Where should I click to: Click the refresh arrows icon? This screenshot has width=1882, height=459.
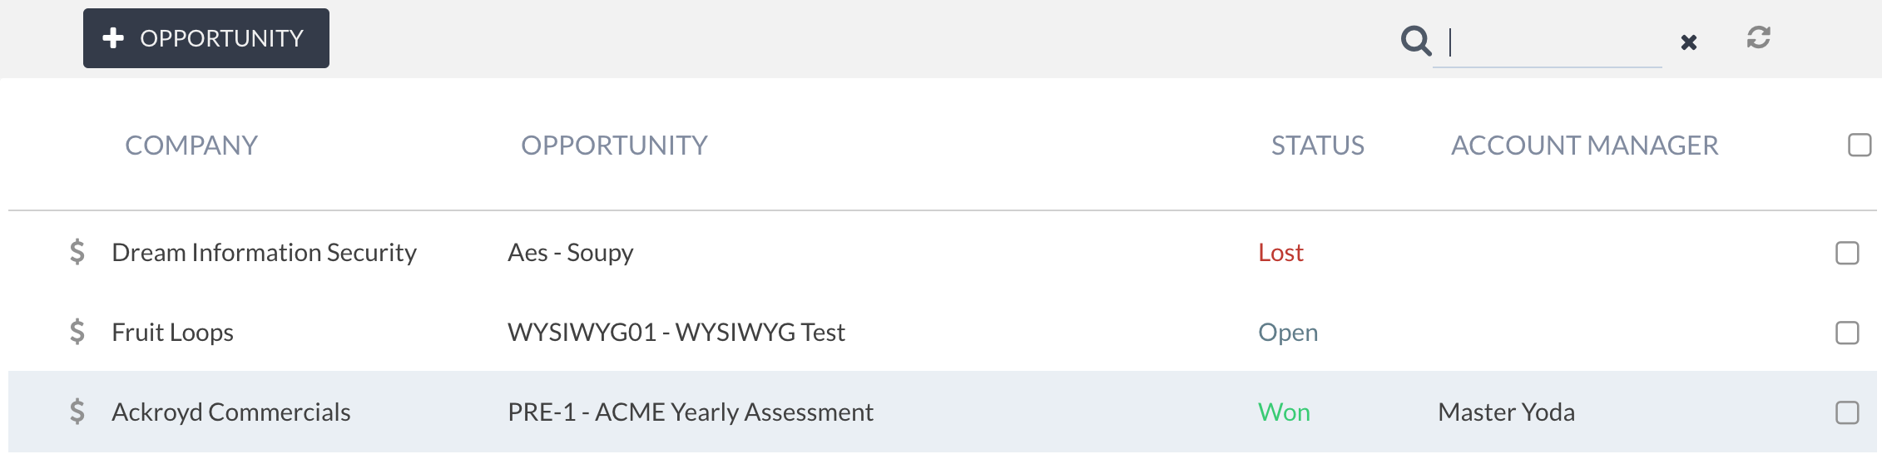[x=1759, y=37]
